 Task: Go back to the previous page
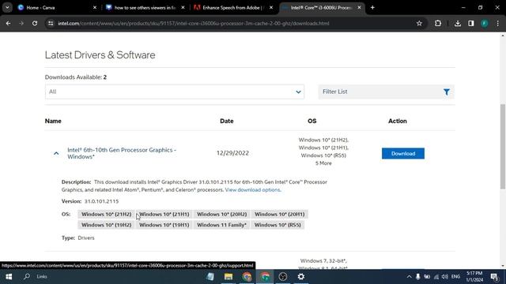pos(8,23)
